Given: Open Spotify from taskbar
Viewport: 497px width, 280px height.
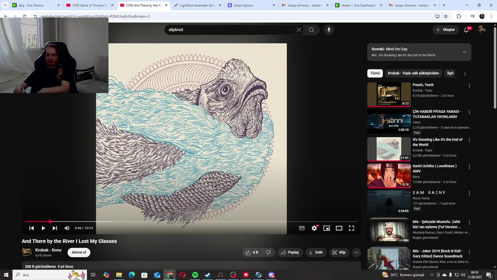Looking at the screenshot, I should (195, 275).
